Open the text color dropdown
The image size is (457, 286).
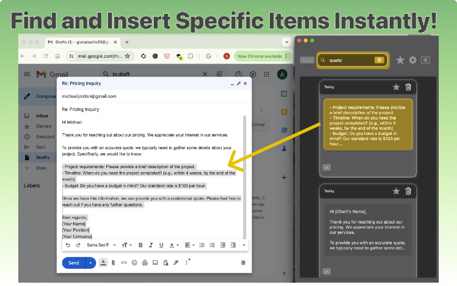coord(174,245)
